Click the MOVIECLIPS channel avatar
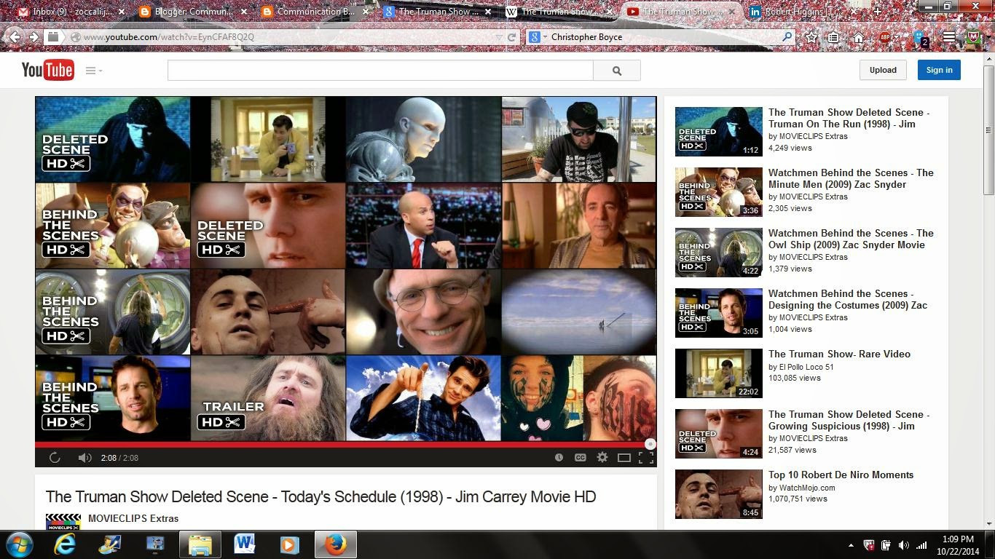Viewport: 995px width, 559px height. point(63,521)
